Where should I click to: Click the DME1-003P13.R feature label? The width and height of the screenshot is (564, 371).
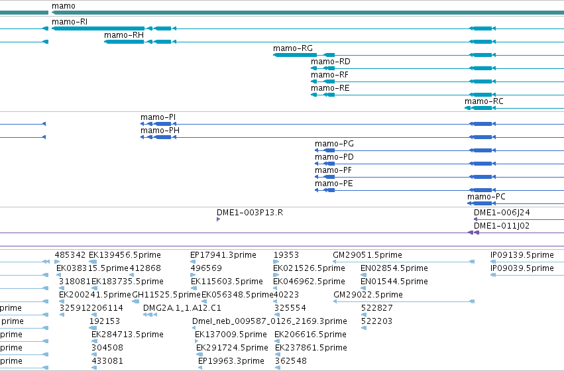[x=250, y=213]
